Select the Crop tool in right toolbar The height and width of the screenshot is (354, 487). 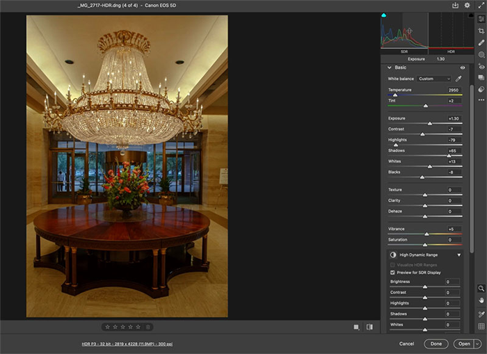pyautogui.click(x=481, y=31)
